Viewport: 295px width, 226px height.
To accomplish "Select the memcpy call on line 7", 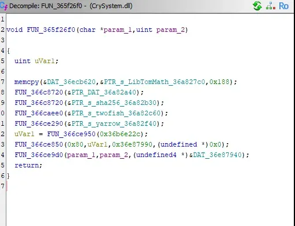I will pyautogui.click(x=27, y=82).
